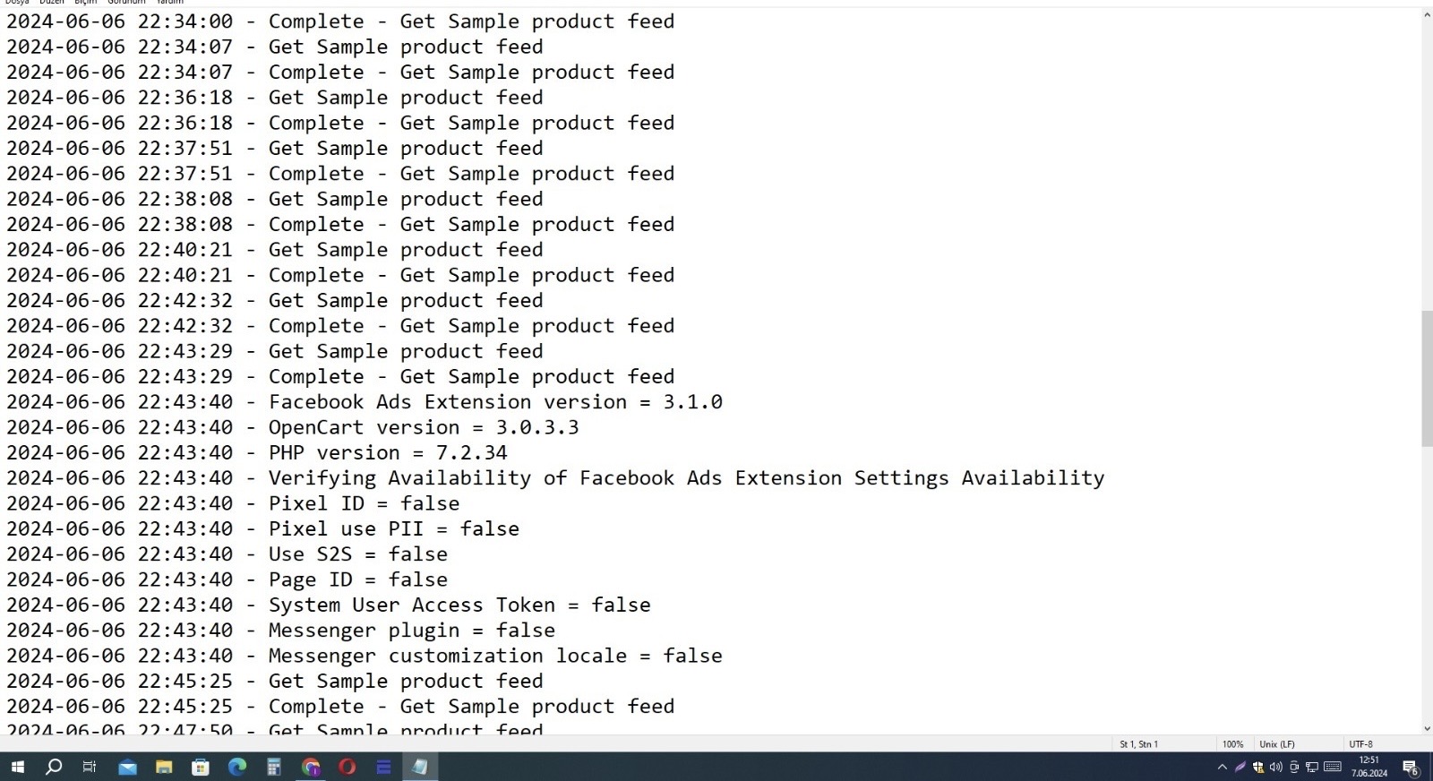Open the volume speaker control
1433x781 pixels.
pos(1276,768)
